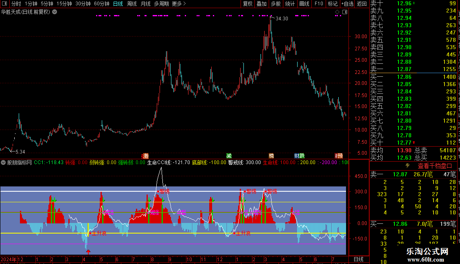Switch to 周线 weekly chart
Image resolution: width=460 pixels, height=264 pixels.
132,4
